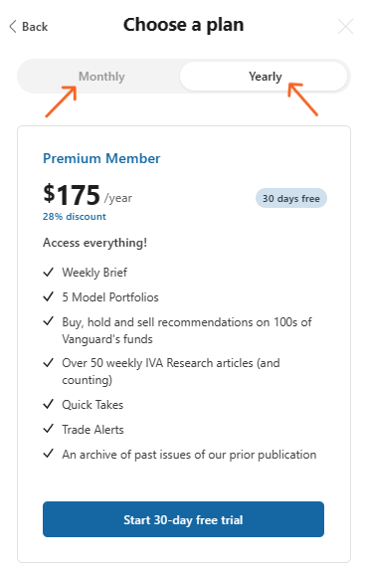Screen dimensions: 365x576
Task: Click the Weekly Brief feature text
Action: (94, 273)
